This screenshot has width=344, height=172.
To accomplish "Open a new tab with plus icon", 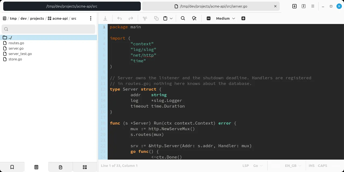I will coord(294,6).
